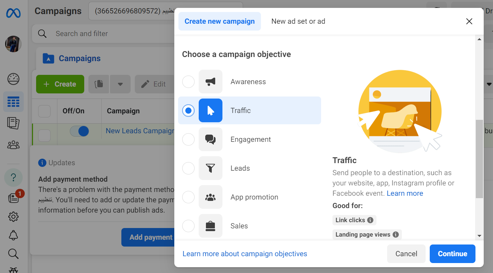Check the select-all campaigns checkbox
Viewport: 493px width, 273px height.
pos(44,111)
